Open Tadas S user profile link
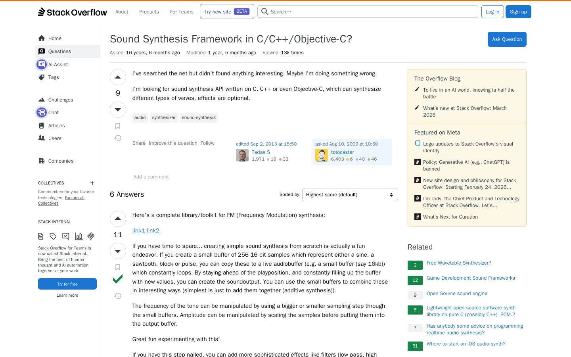Viewport: 571px width, 357px height. pyautogui.click(x=261, y=152)
